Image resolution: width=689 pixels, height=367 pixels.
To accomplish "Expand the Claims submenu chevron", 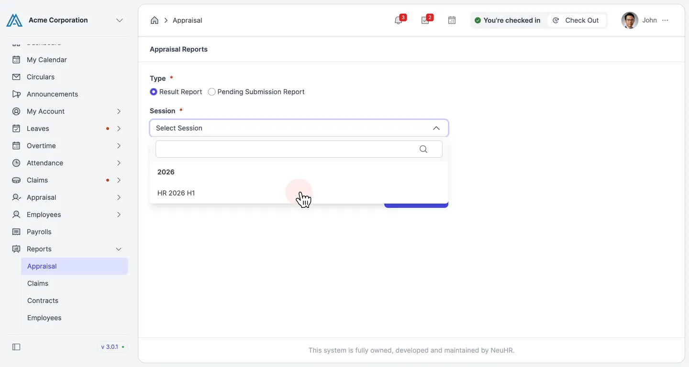I will (119, 180).
